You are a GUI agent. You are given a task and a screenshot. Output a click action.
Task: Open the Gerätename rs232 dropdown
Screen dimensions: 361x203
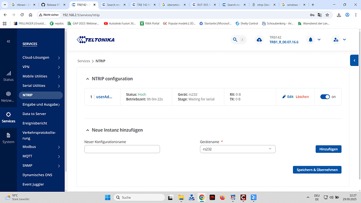238,149
